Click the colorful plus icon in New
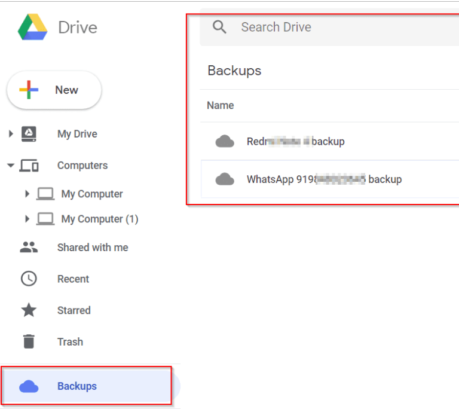 tap(29, 90)
